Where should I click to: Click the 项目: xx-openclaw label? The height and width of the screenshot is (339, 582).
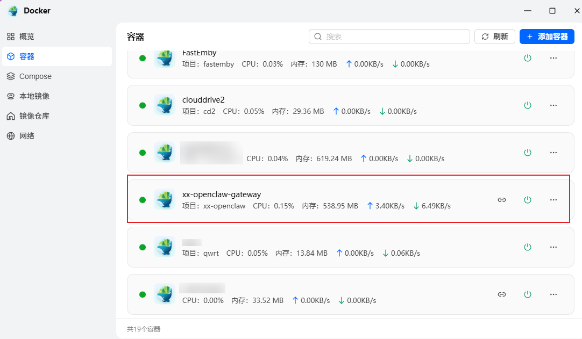(214, 206)
